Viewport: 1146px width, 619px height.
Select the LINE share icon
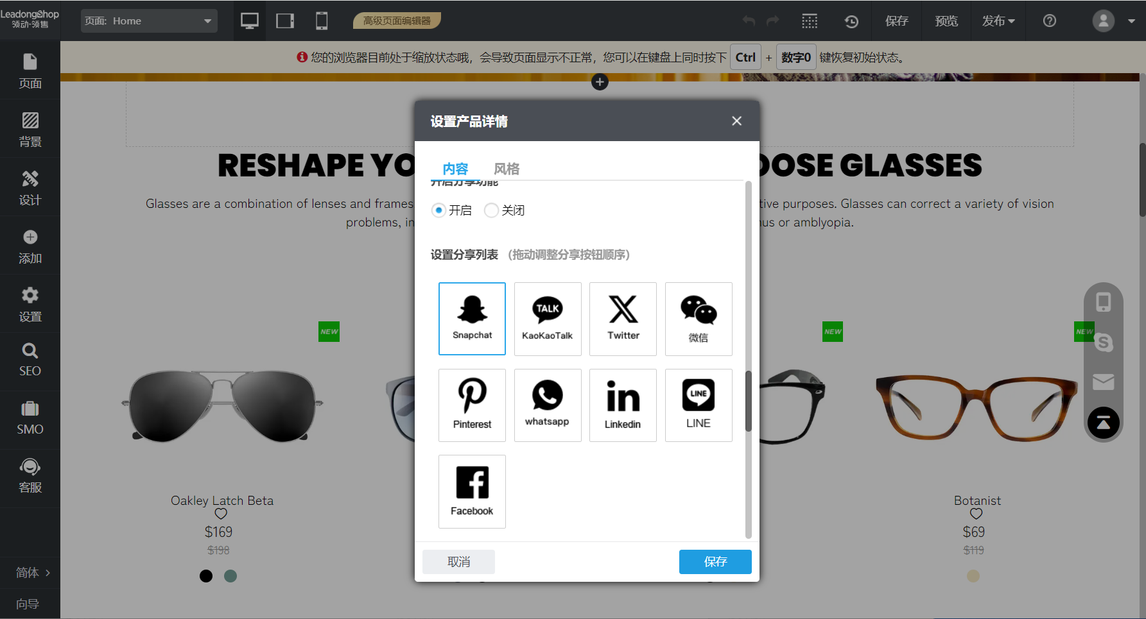pos(698,405)
